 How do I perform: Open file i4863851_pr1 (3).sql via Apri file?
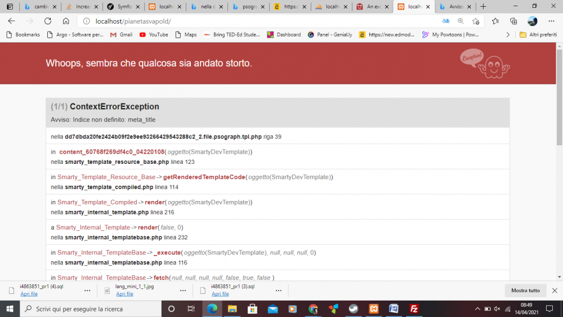pyautogui.click(x=220, y=294)
